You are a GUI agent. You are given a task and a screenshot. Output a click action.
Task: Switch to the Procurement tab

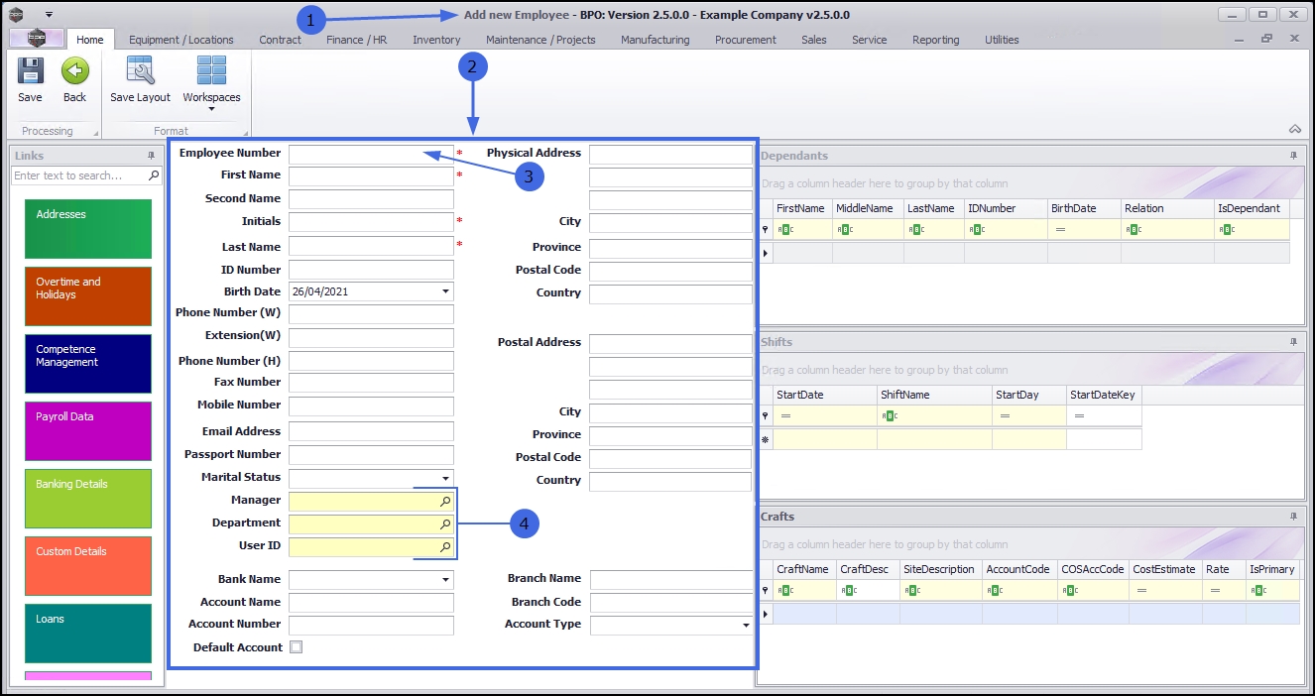click(746, 40)
